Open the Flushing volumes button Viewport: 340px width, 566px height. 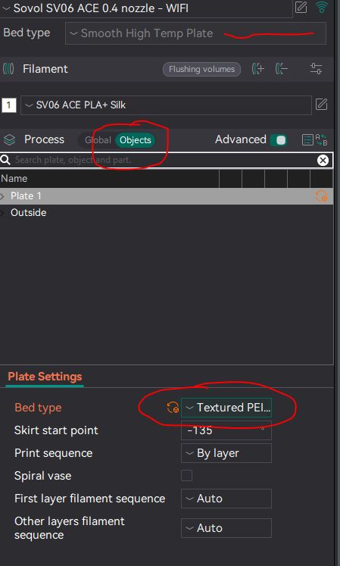click(x=201, y=69)
